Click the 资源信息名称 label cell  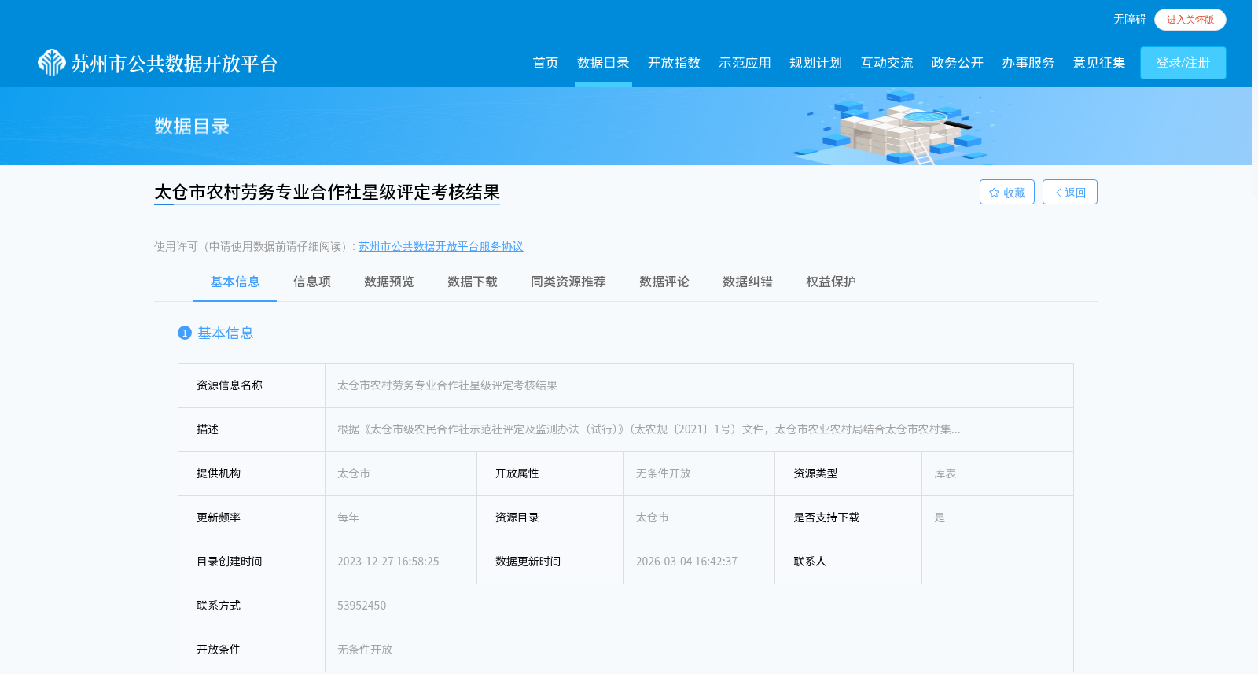tap(252, 385)
